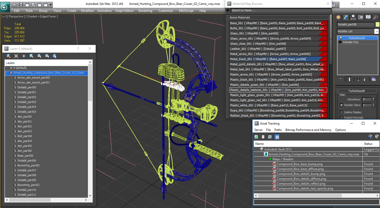The width and height of the screenshot is (380, 208).
Task: Click Layers column header in Layer dialog
Action: point(46,63)
